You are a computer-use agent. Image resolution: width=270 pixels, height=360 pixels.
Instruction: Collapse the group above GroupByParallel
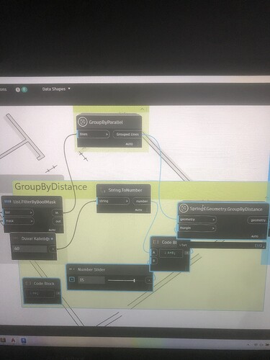click(x=143, y=109)
